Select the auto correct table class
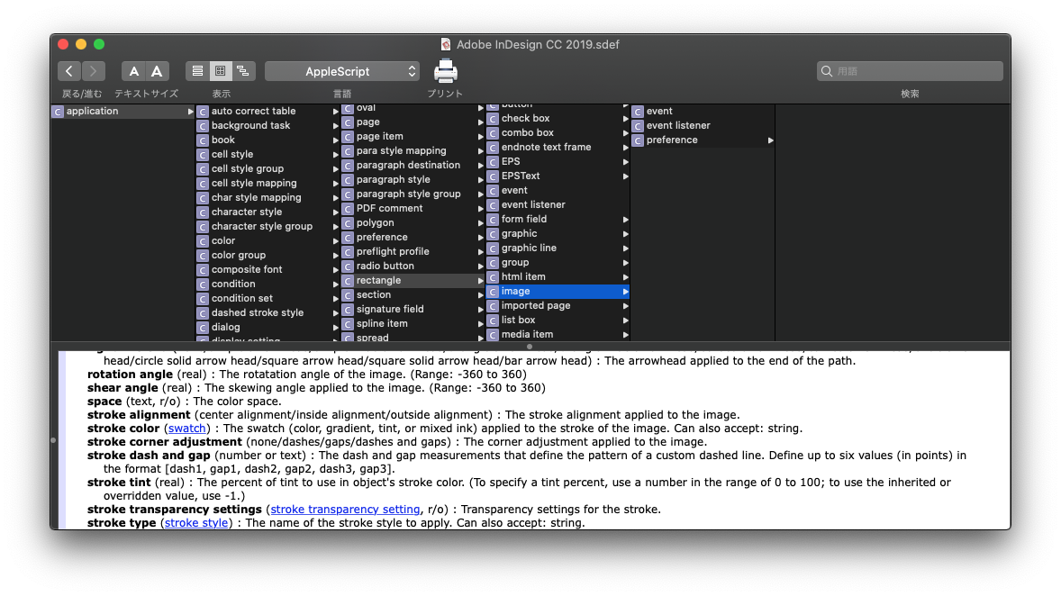 253,111
